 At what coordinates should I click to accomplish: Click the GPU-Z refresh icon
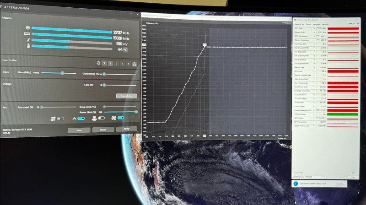(x=354, y=24)
